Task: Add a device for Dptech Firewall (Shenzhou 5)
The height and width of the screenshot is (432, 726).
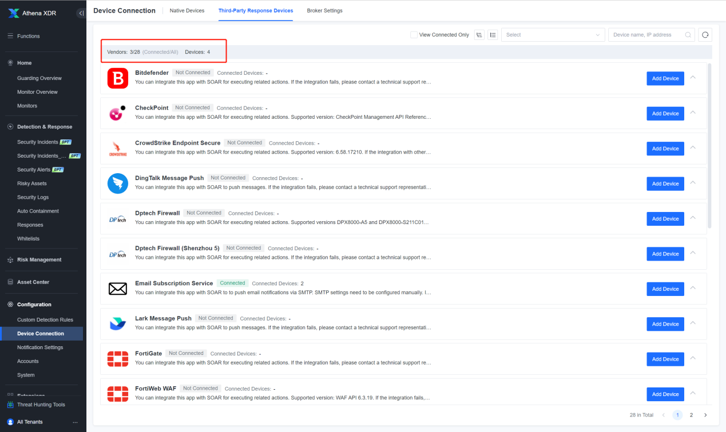Action: click(665, 254)
